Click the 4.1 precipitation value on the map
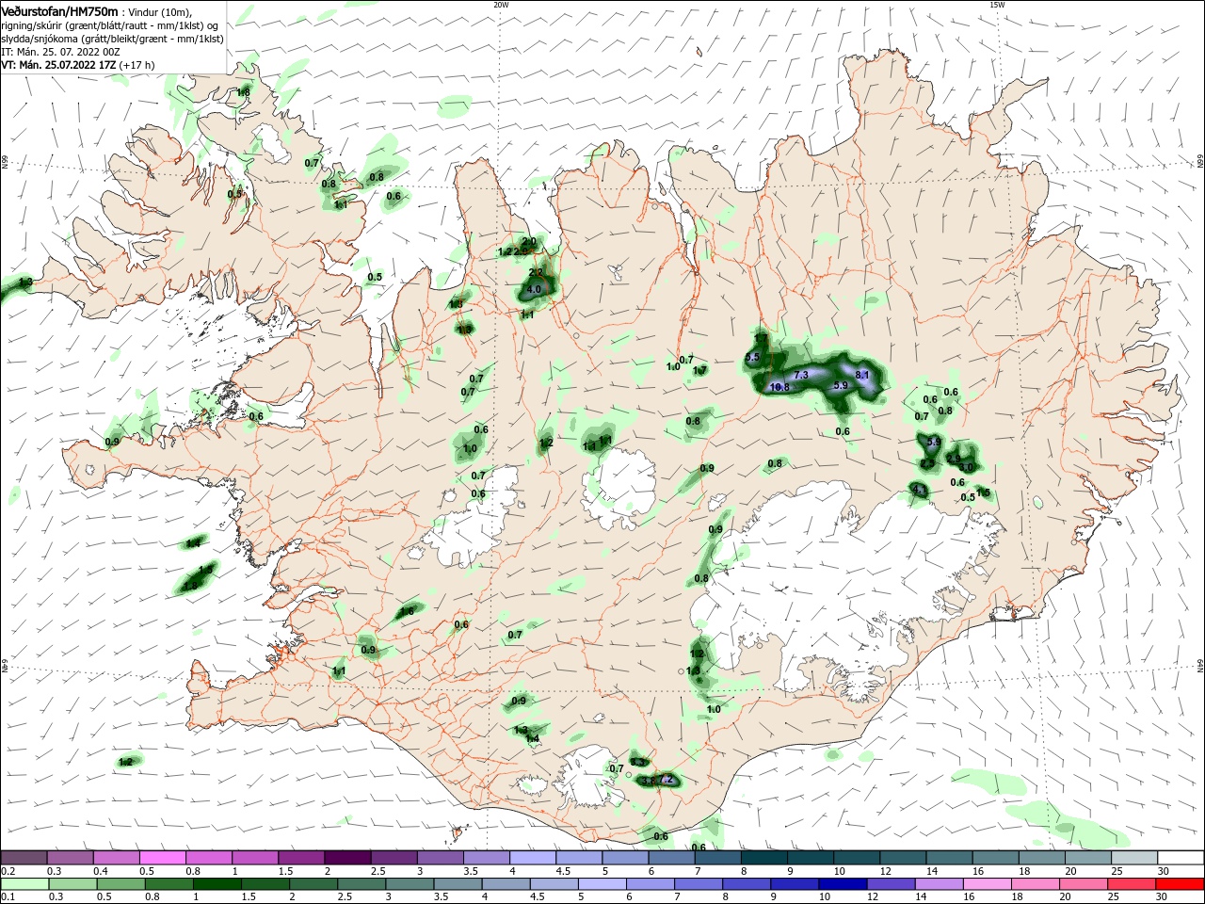Image resolution: width=1205 pixels, height=904 pixels. [920, 491]
